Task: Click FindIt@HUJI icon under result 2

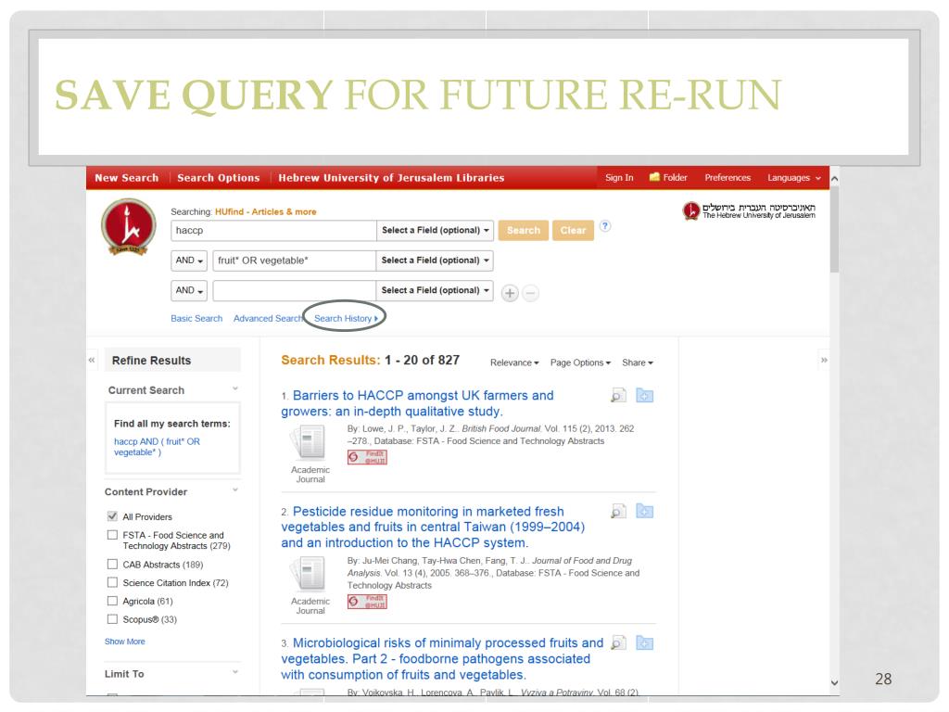Action: (x=367, y=601)
